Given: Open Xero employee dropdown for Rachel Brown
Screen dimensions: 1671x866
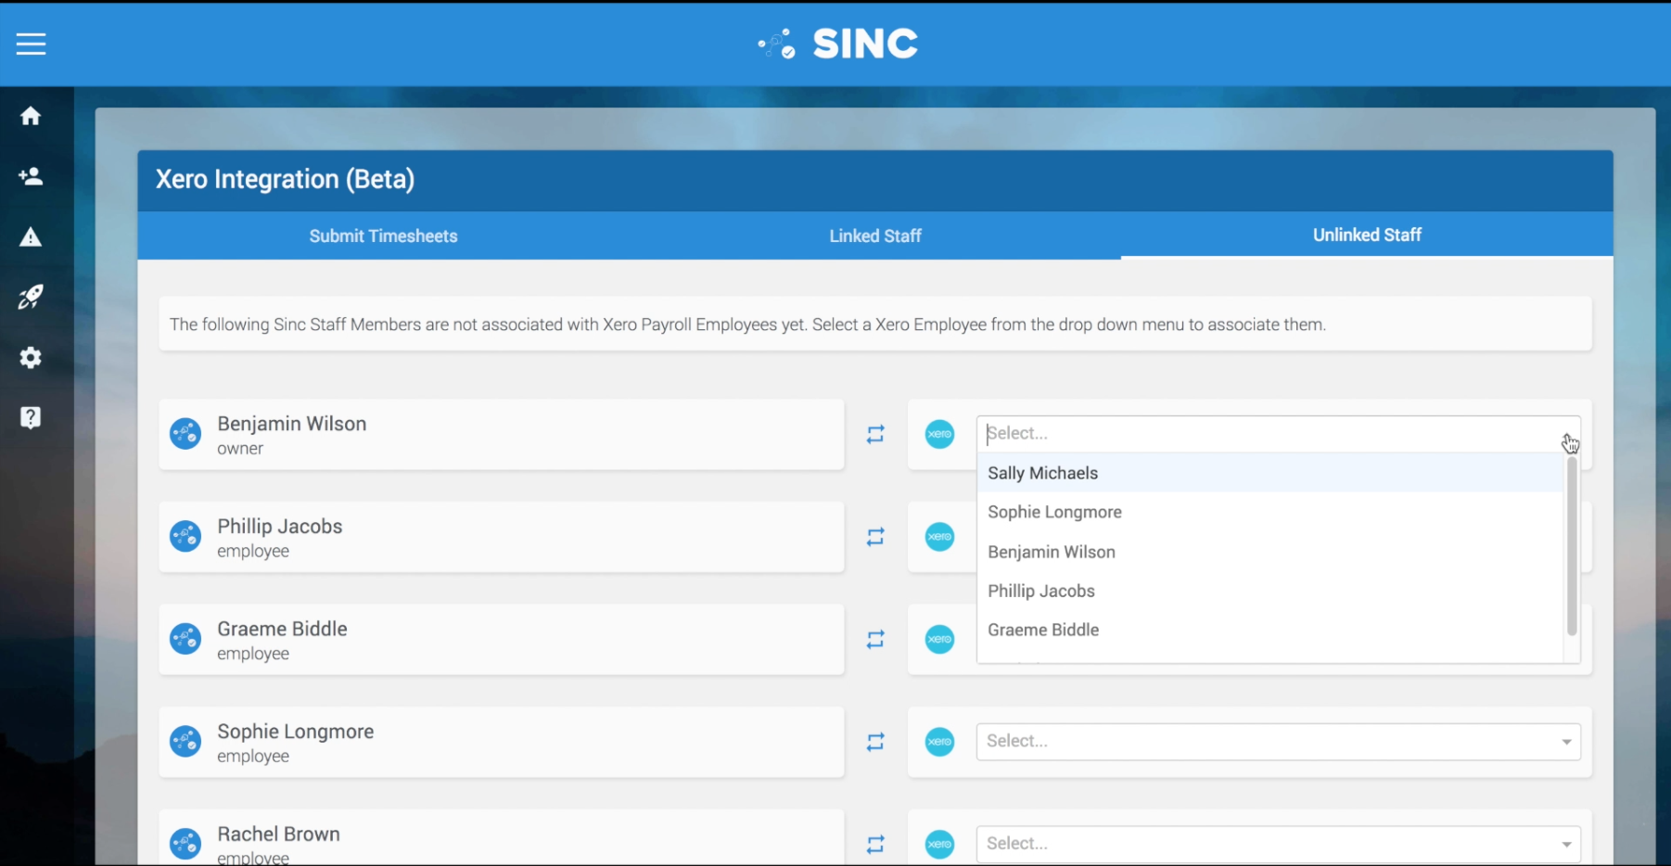Looking at the screenshot, I should tap(1278, 844).
